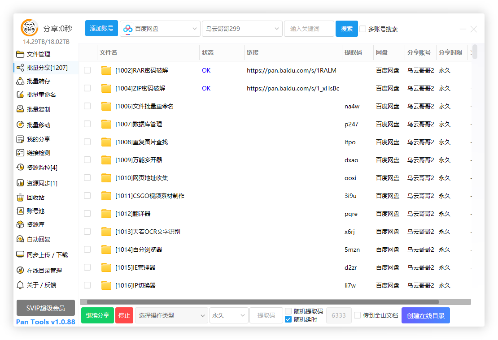Screen dimensions: 498x340
Task: Open the 批量重命名 batch rename tool
Action: point(38,95)
